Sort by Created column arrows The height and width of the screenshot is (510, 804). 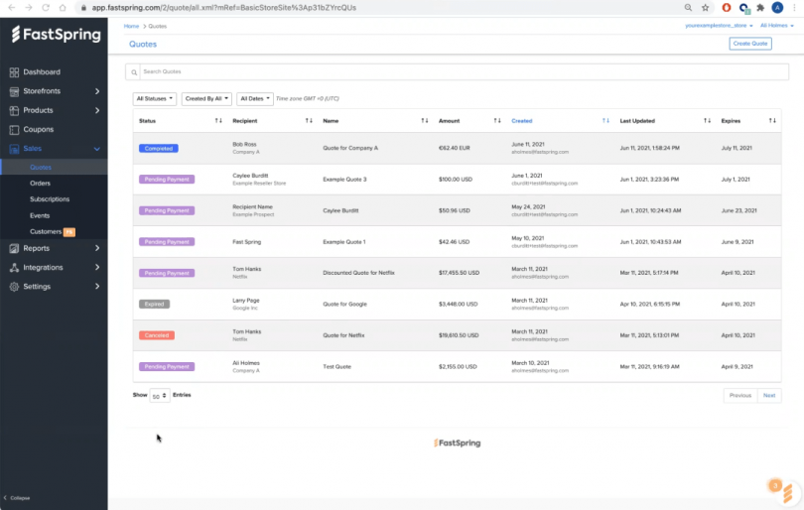point(605,121)
